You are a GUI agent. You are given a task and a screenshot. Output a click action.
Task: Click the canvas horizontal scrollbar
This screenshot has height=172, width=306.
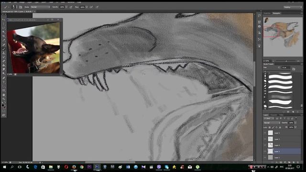click(110, 162)
